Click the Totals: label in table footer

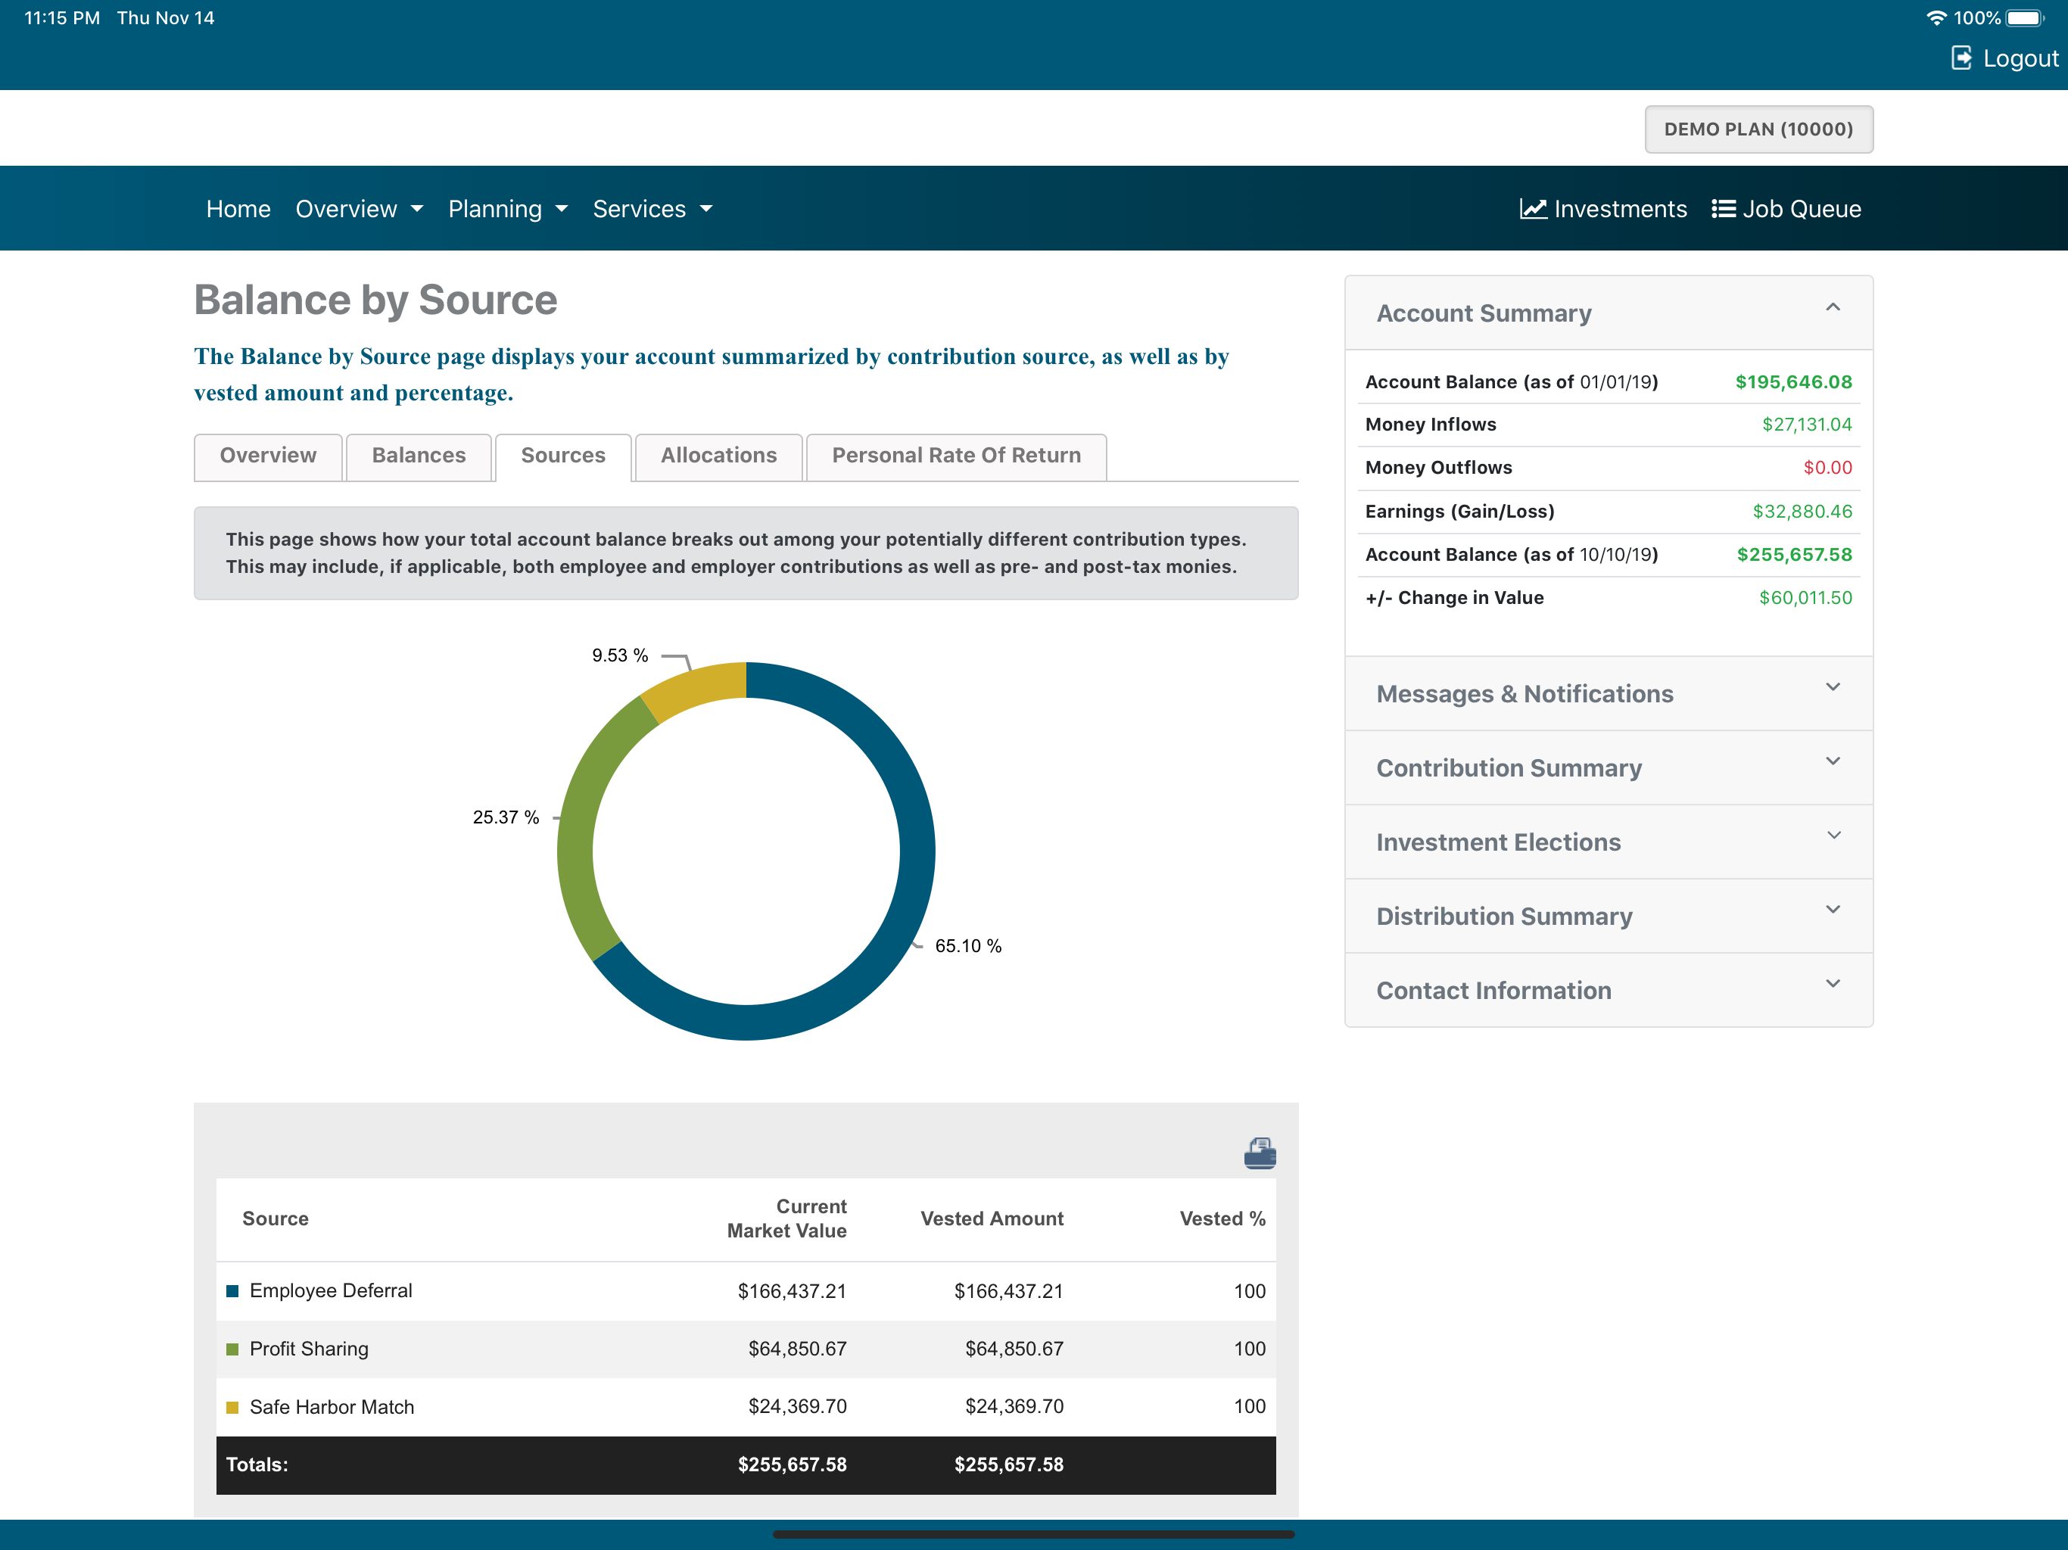point(257,1465)
